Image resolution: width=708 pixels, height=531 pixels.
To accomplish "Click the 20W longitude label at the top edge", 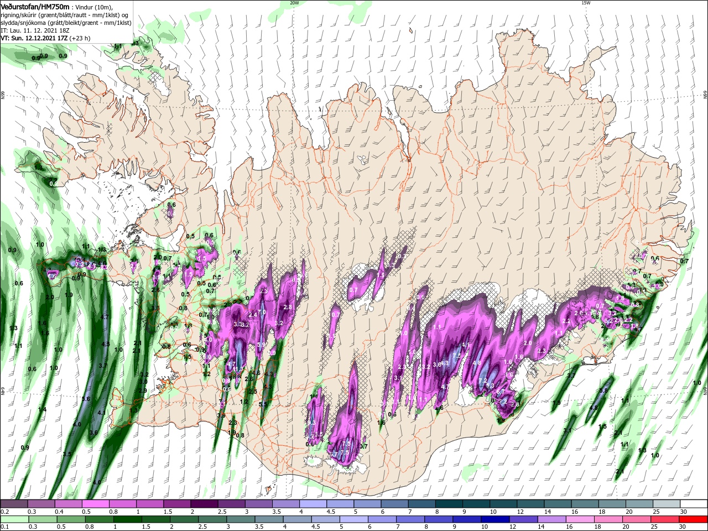I will tap(294, 3).
